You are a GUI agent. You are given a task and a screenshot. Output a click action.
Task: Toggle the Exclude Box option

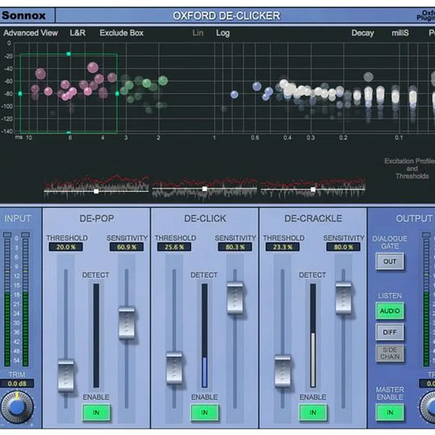pos(121,33)
